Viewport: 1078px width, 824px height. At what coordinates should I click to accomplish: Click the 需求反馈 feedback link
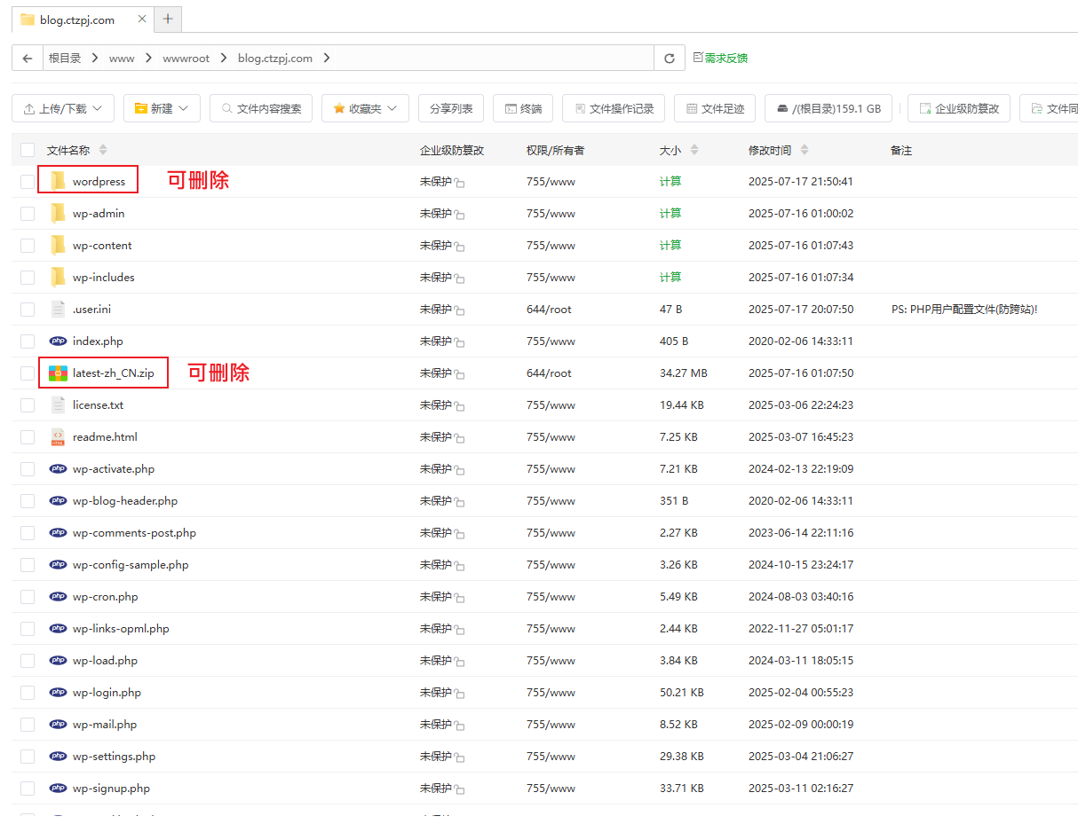tap(725, 58)
